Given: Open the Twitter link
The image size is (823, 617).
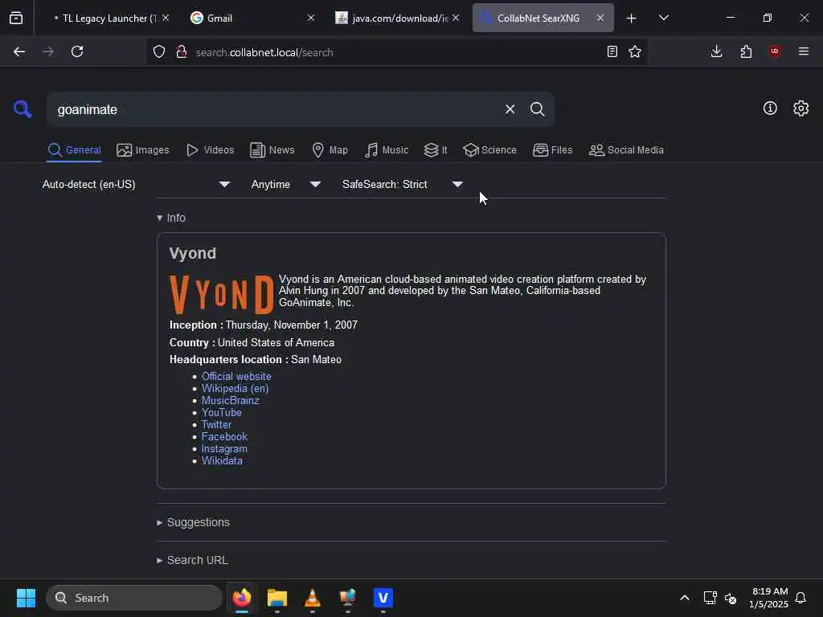Looking at the screenshot, I should click(x=216, y=424).
